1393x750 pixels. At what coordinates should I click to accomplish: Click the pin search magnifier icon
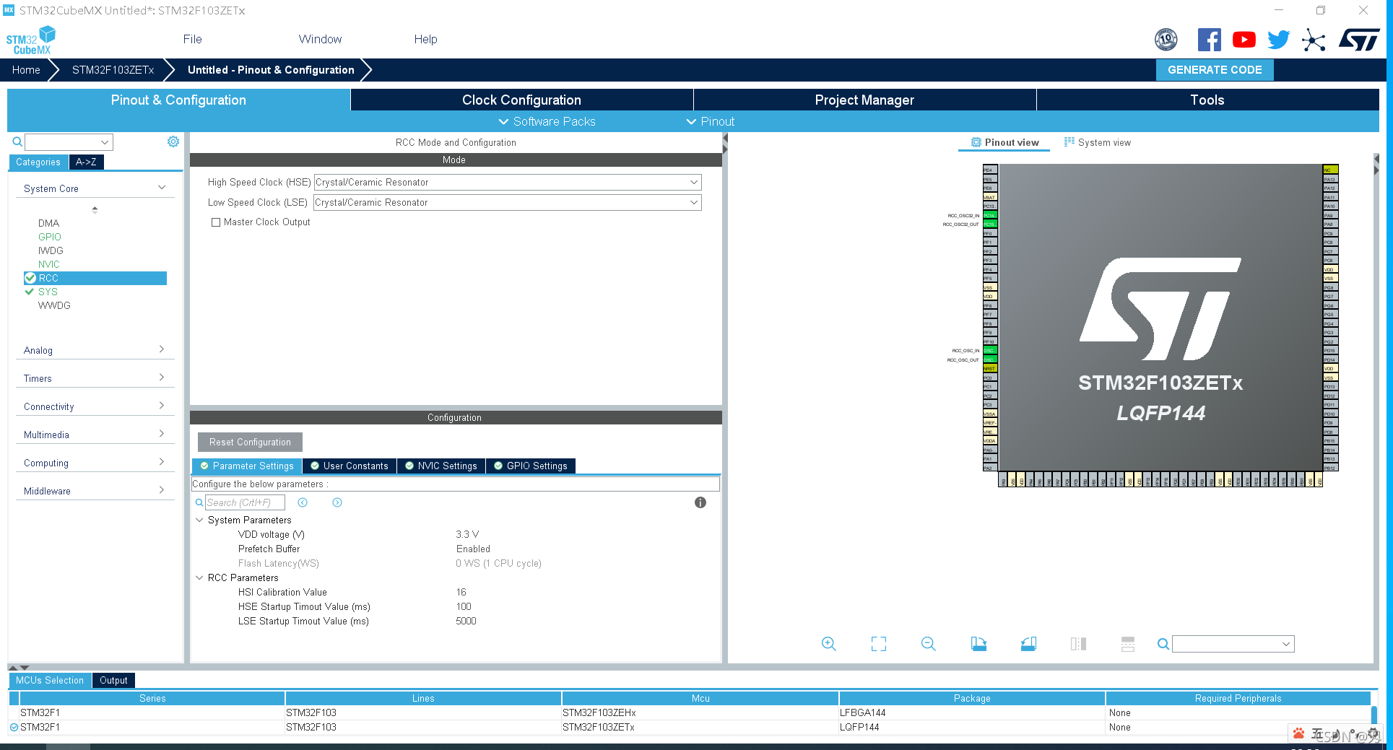(x=1163, y=644)
